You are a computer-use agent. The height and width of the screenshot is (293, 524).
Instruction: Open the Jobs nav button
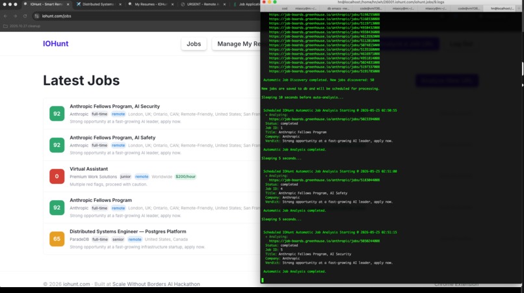194,44
